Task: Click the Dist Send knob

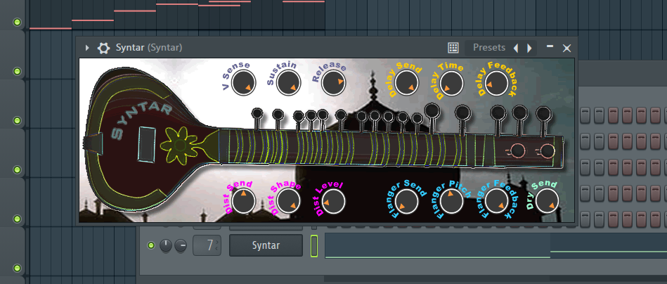Action: [243, 200]
